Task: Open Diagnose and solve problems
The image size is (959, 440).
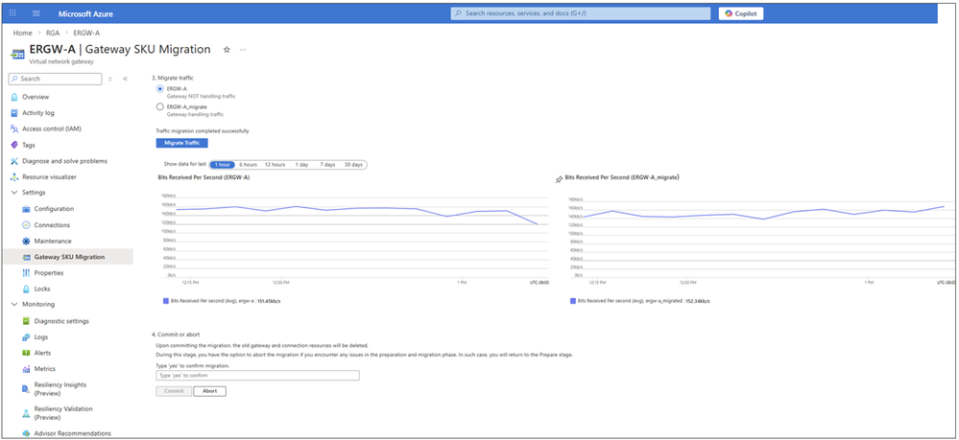Action: 67,161
